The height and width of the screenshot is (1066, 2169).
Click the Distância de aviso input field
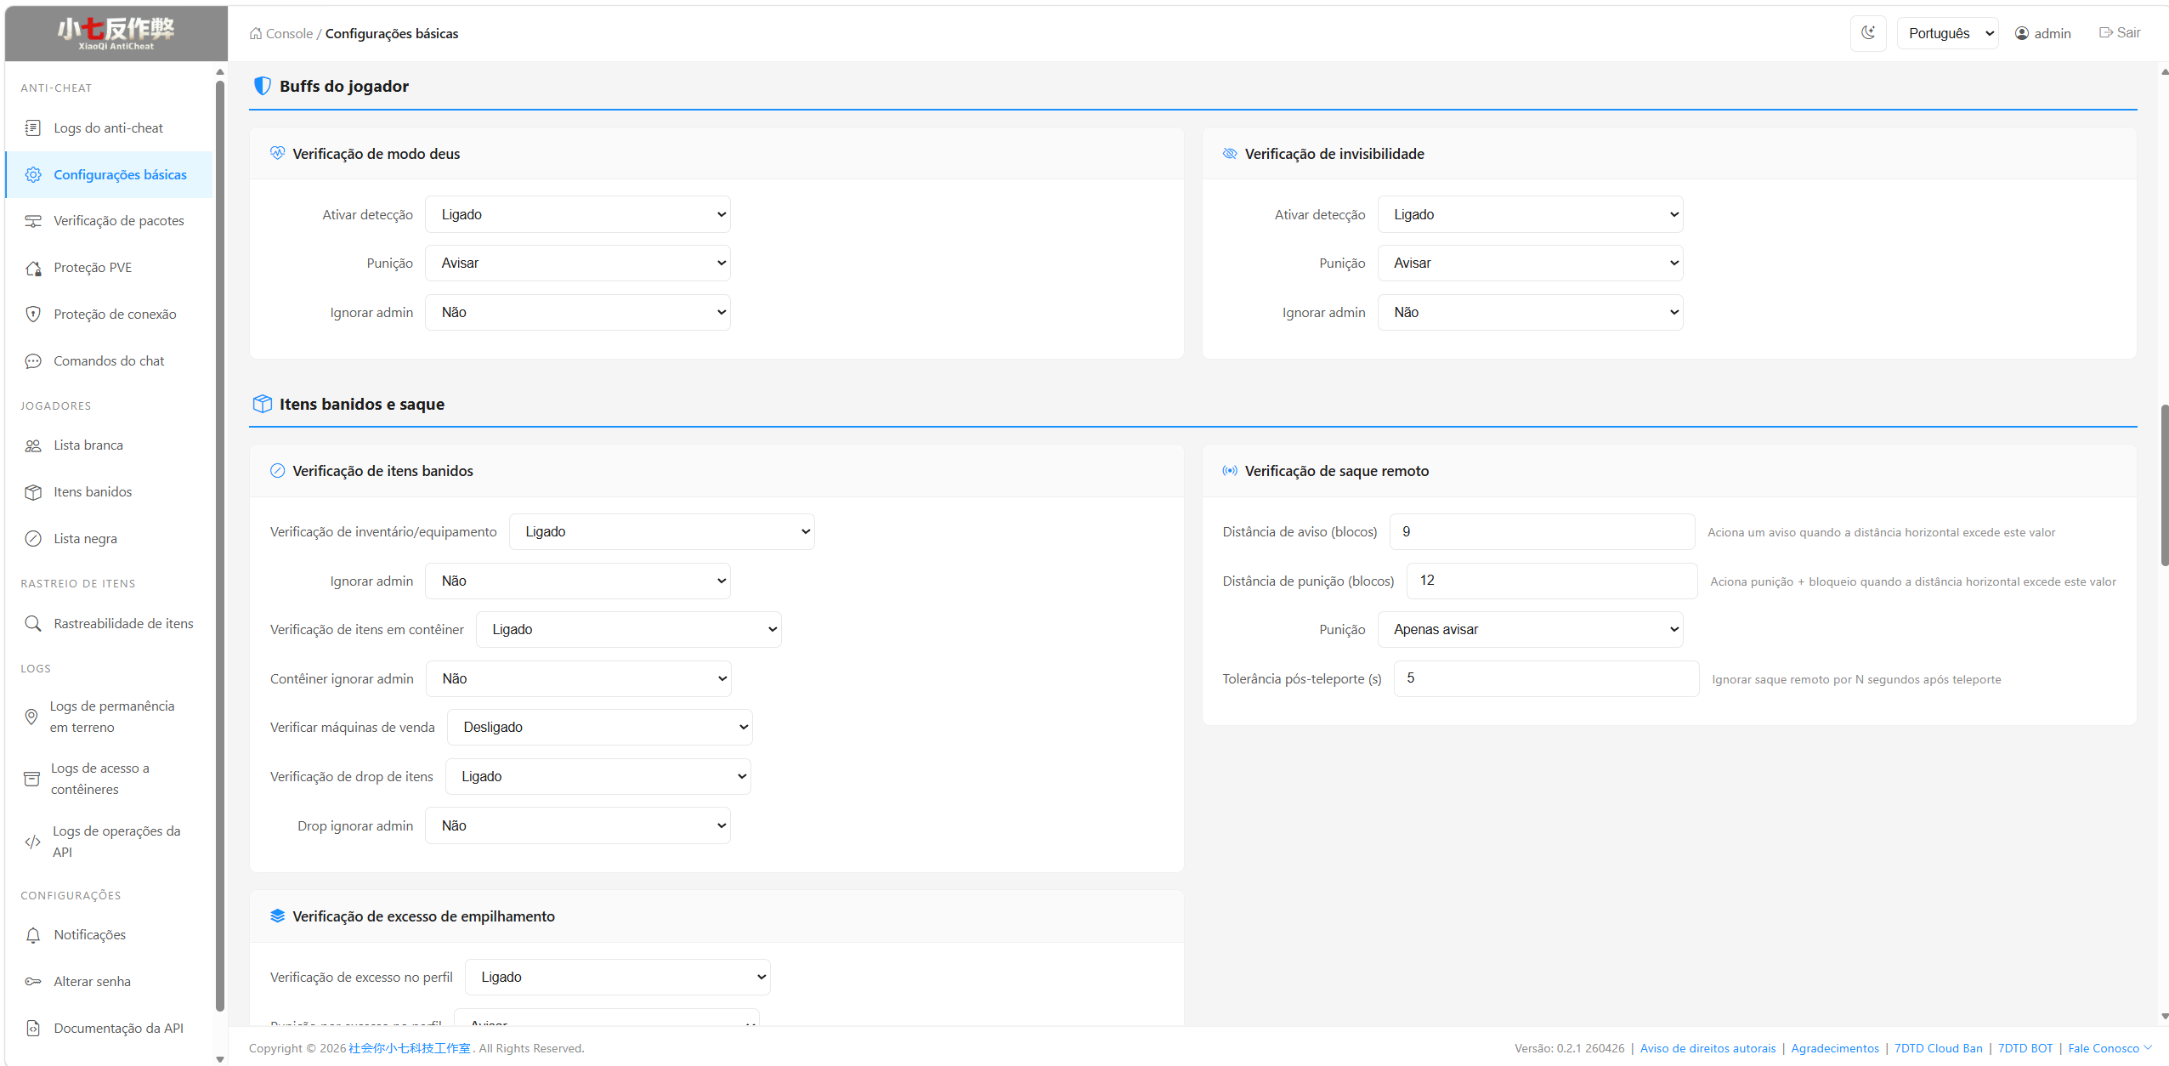(1541, 531)
